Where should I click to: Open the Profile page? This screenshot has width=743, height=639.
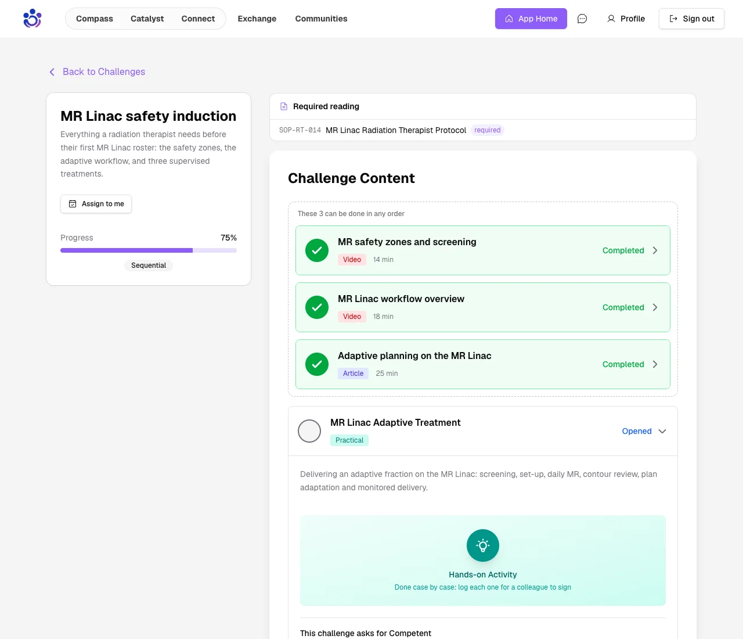tap(626, 19)
